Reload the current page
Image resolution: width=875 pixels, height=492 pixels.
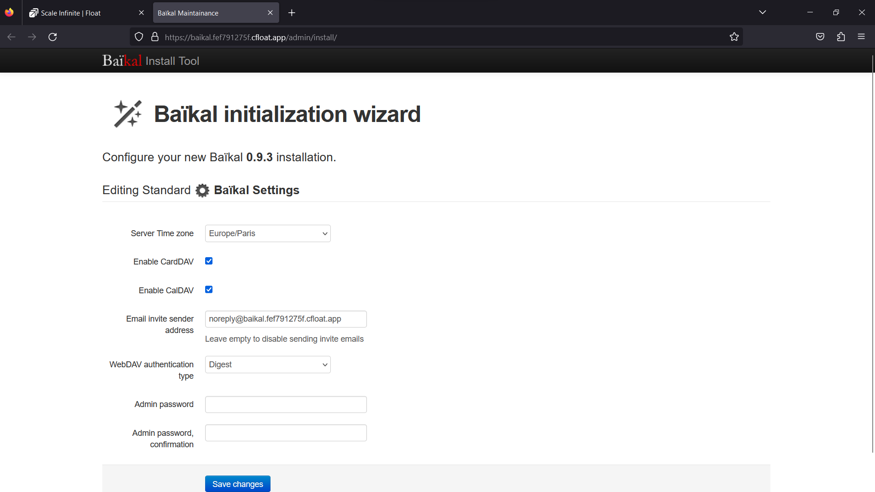(x=53, y=37)
